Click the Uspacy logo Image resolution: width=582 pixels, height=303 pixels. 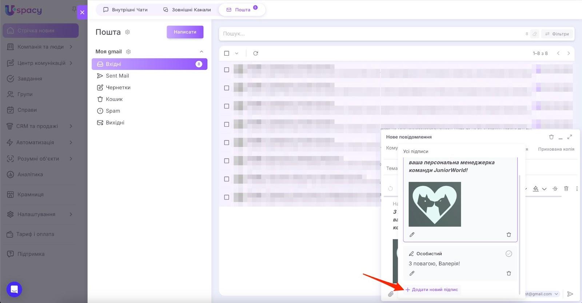(23, 10)
